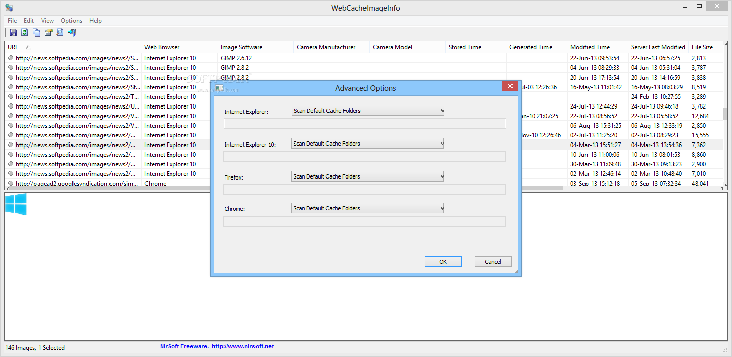Click the path field under Internet Explorer 10
Screen dimensions: 732x357
364,157
